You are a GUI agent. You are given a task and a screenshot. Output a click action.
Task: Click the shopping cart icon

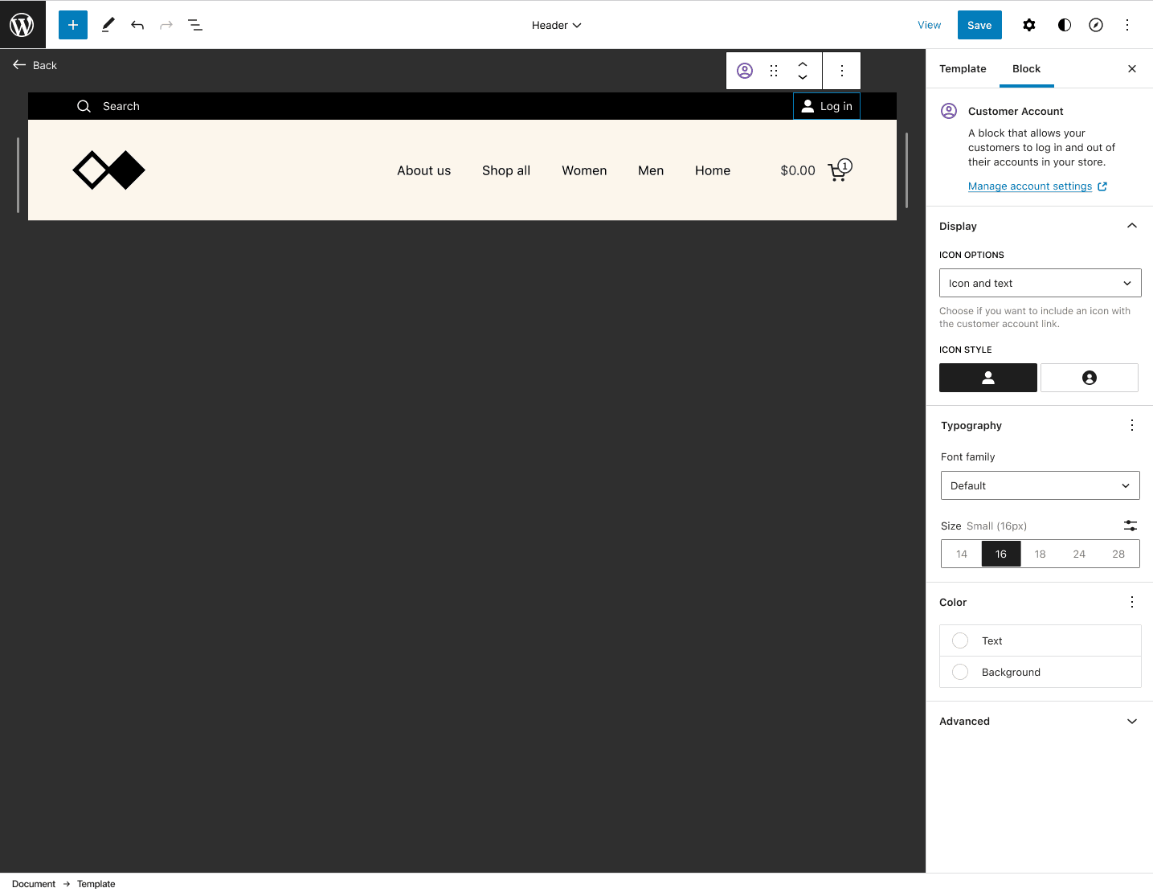[839, 170]
